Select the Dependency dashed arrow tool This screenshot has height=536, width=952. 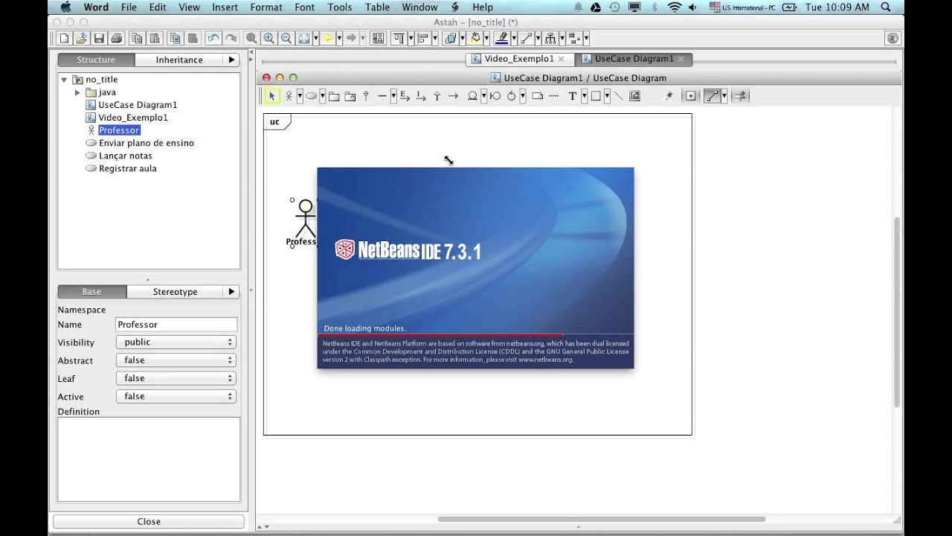454,96
